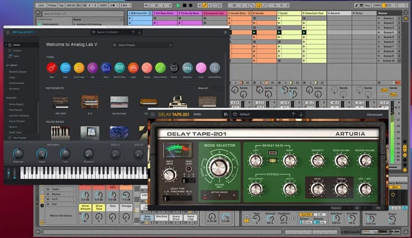Select the Bass type icon
The height and width of the screenshot is (238, 412).
pos(52,67)
